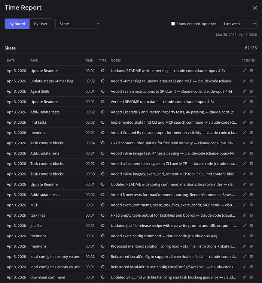The width and height of the screenshot is (262, 283).
Task: Click the clock type icon for download command
Action: [x=103, y=277]
